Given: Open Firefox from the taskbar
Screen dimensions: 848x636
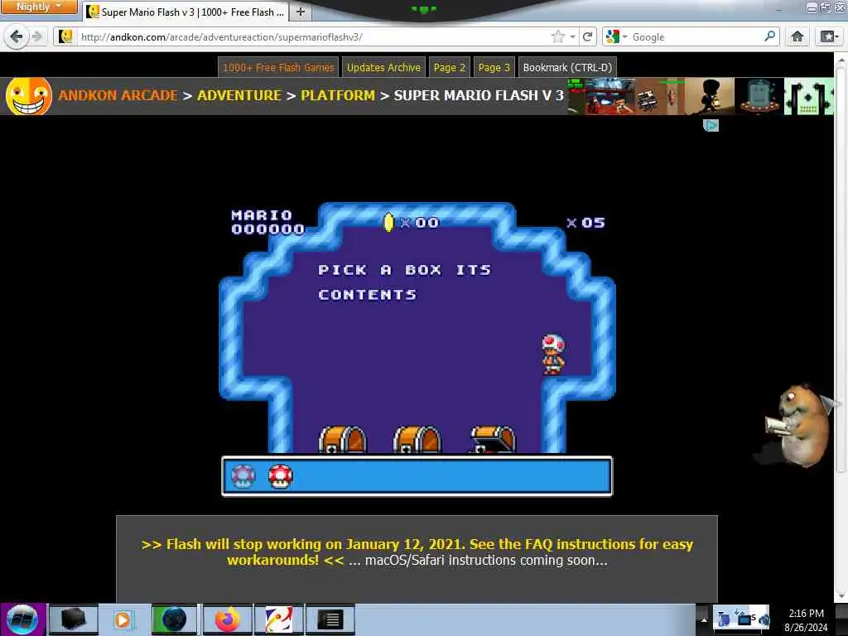Looking at the screenshot, I should pyautogui.click(x=227, y=619).
